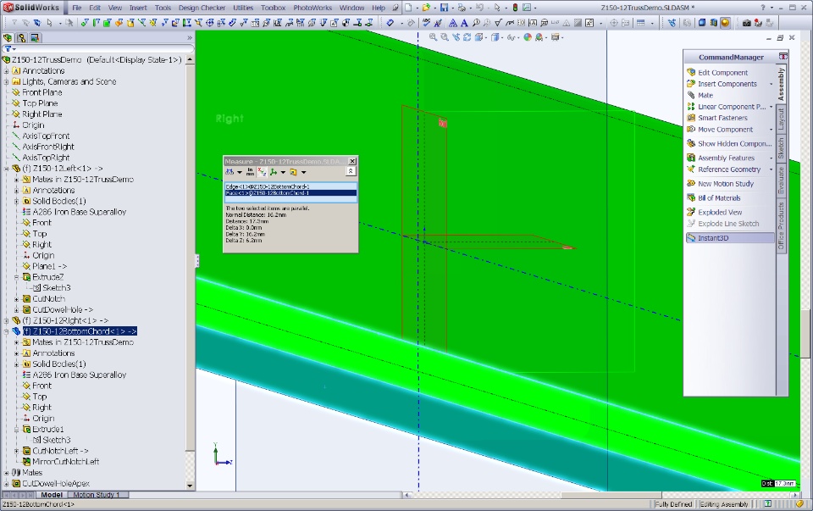Expand the Z150-12Left<1> component node
Screen dimensions: 813x511
pyautogui.click(x=6, y=169)
